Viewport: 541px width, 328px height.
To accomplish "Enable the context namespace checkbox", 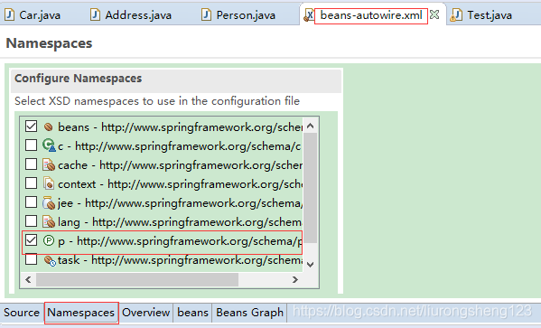I will (31, 183).
